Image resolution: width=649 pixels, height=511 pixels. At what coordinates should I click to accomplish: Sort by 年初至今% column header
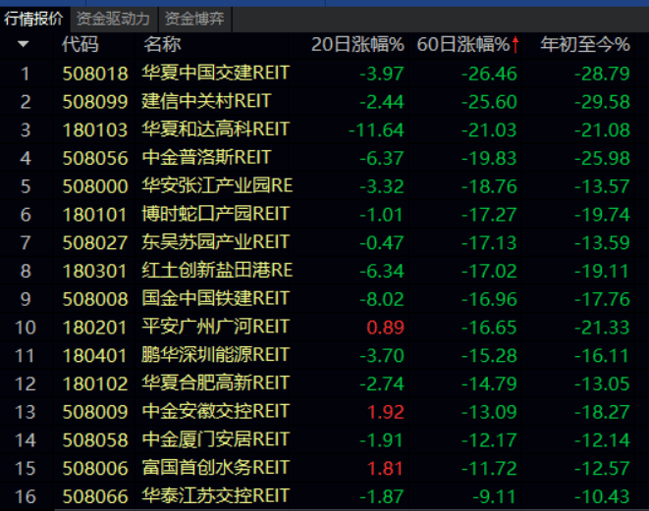585,44
